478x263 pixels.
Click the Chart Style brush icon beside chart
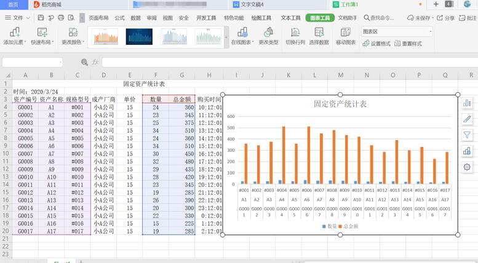pos(467,119)
